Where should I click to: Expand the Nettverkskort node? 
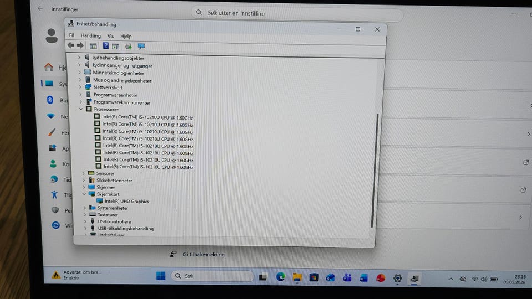[80, 87]
